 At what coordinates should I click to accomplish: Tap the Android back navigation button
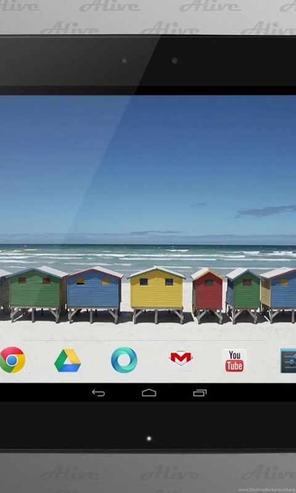[99, 393]
